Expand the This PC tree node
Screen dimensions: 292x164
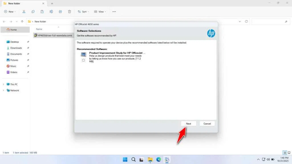click(3, 84)
